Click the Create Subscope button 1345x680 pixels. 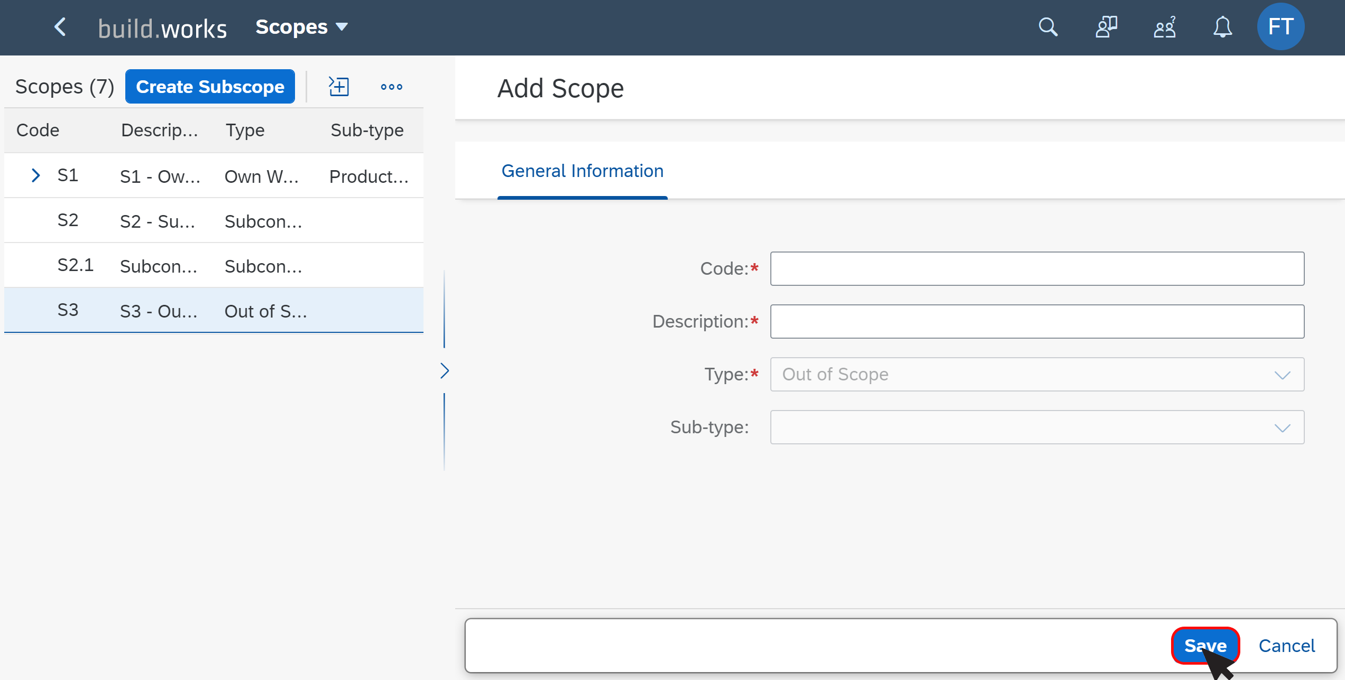point(210,87)
